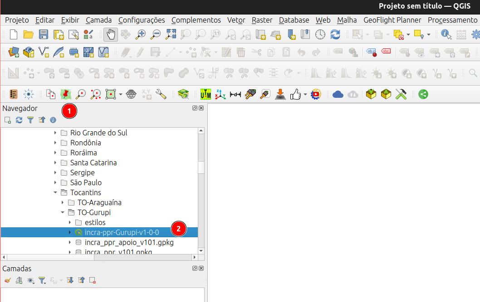This screenshot has width=480, height=302.
Task: Toggle the Filter Browser funnel icon
Action: (30, 120)
